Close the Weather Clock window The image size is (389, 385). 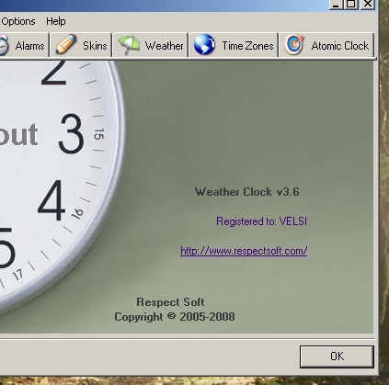point(368,5)
